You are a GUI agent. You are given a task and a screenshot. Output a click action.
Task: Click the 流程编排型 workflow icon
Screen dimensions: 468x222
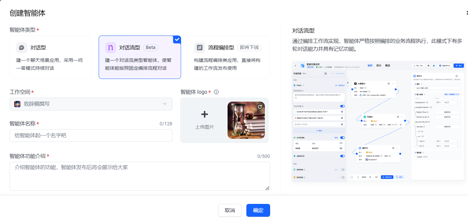point(200,48)
